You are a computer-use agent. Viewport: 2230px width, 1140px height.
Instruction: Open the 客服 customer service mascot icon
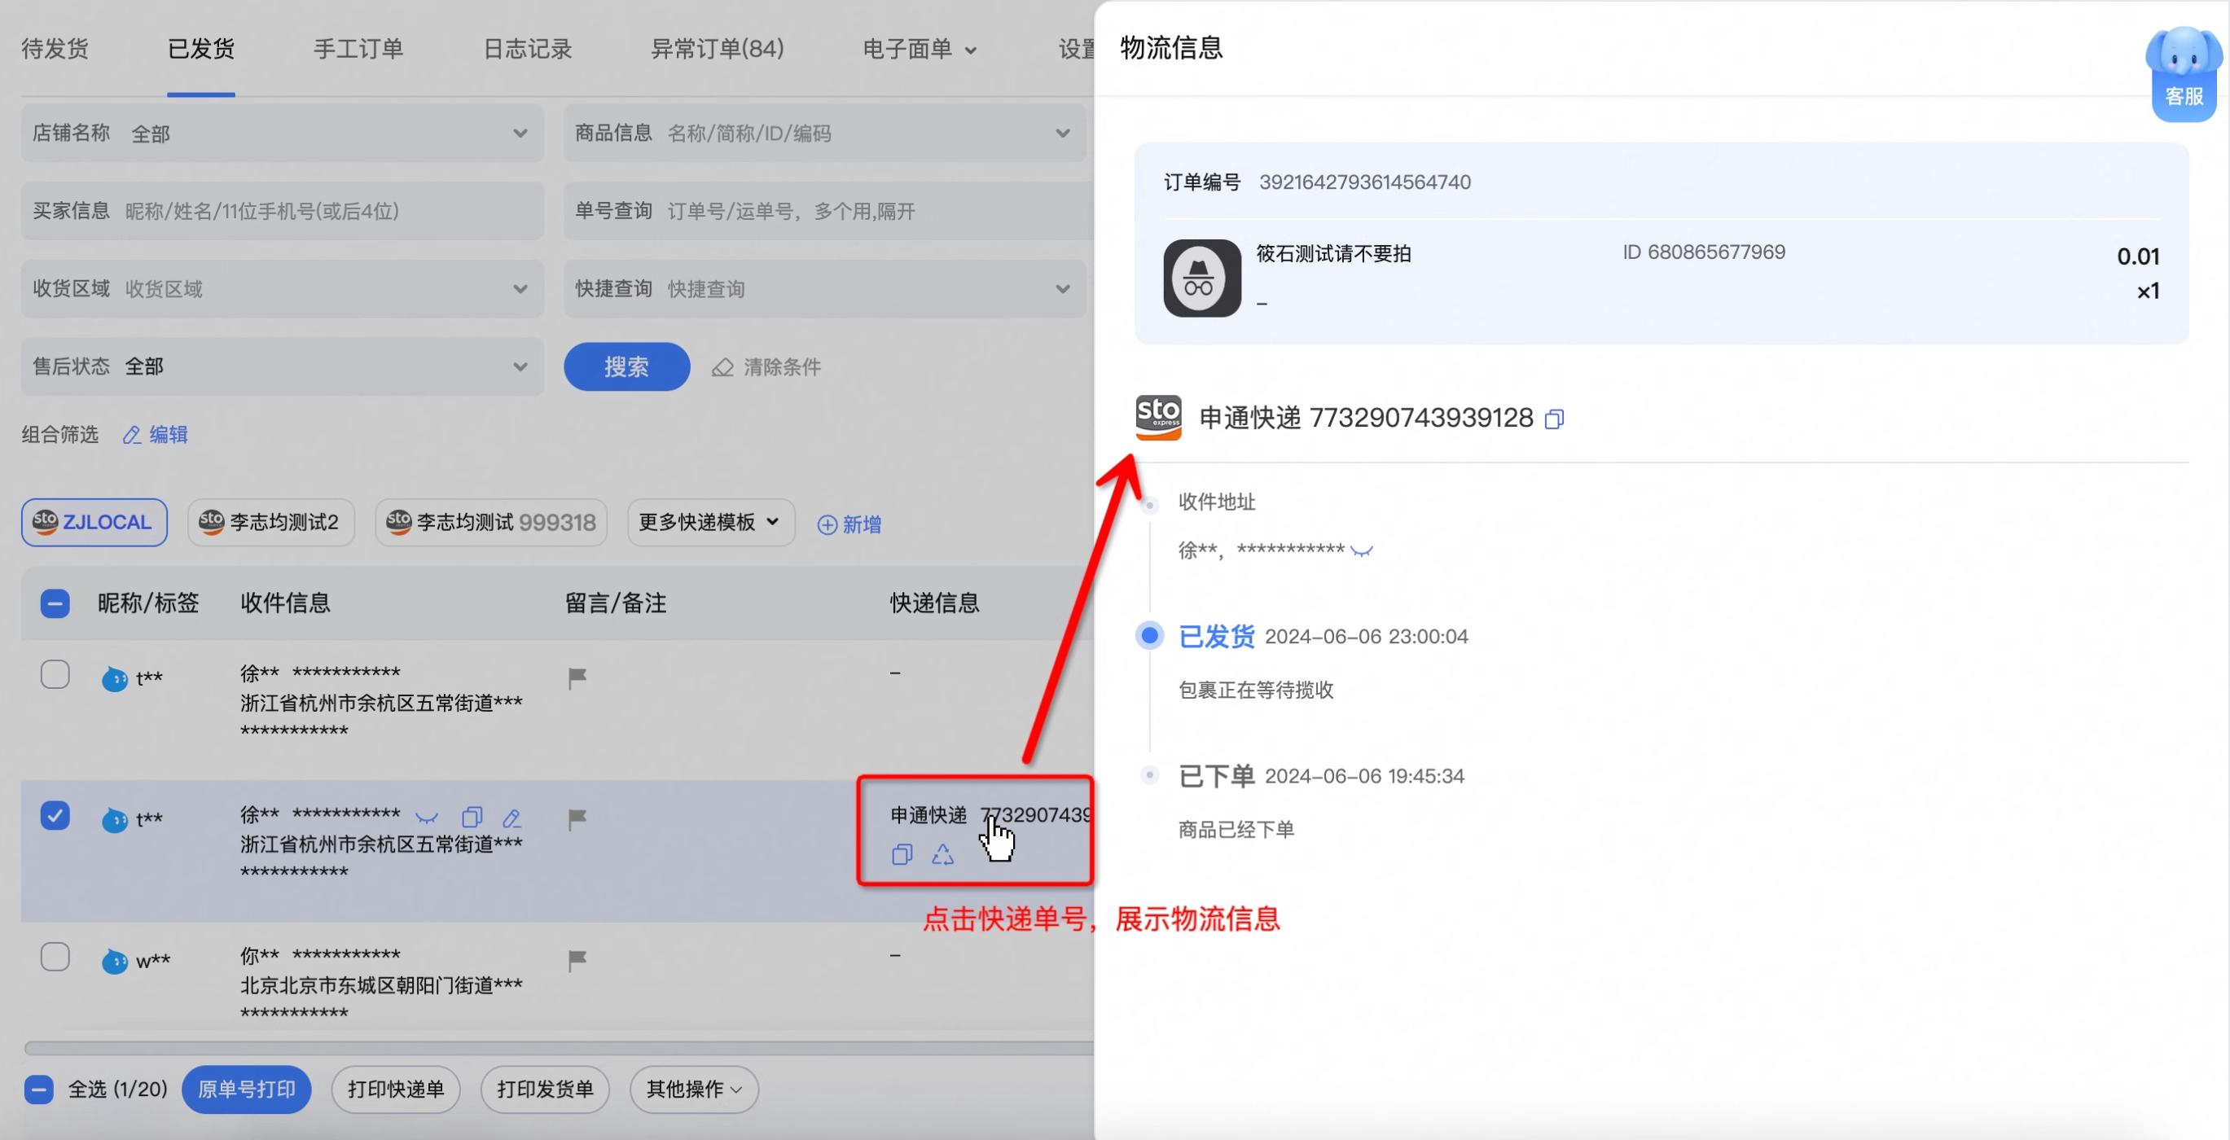click(x=2184, y=73)
